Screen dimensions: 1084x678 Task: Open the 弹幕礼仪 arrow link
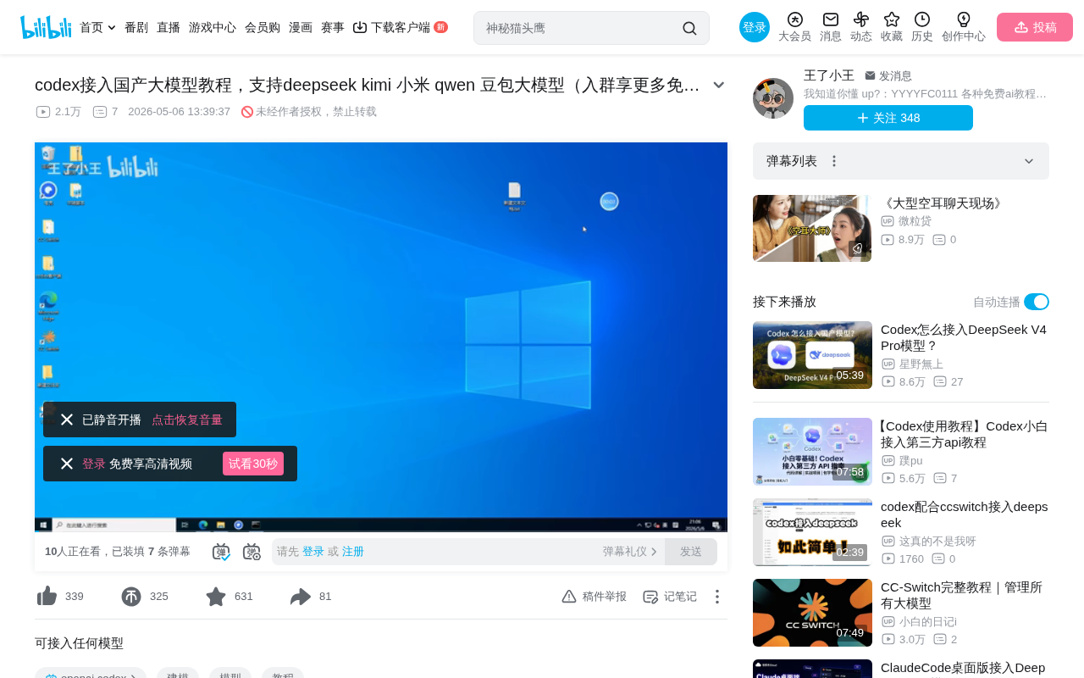pyautogui.click(x=630, y=552)
